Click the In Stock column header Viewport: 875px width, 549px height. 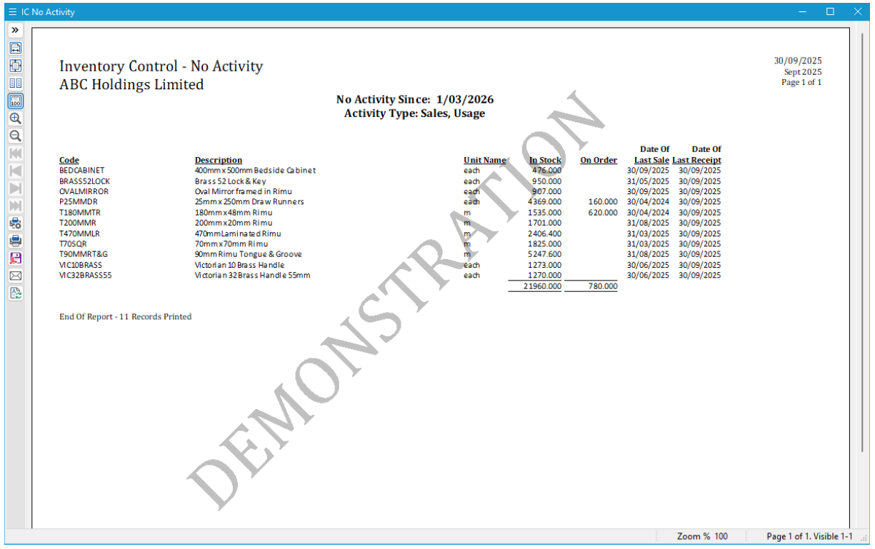tap(545, 160)
